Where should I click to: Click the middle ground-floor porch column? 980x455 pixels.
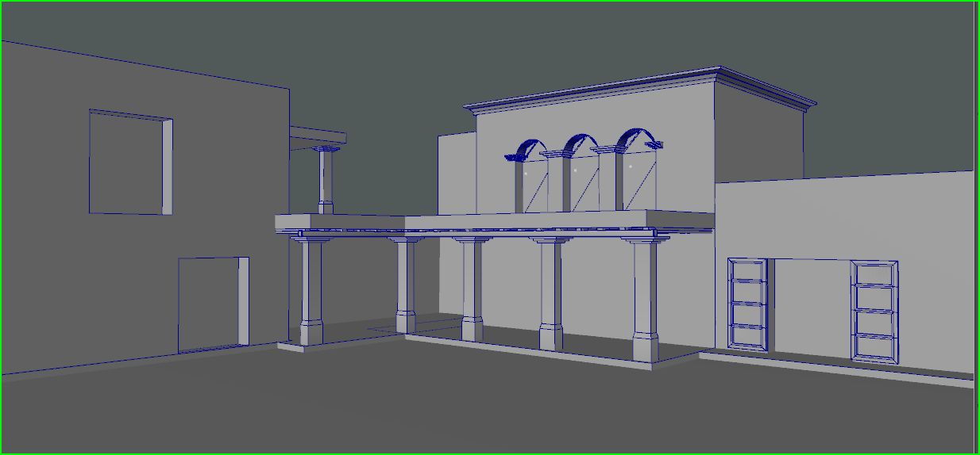(x=473, y=289)
